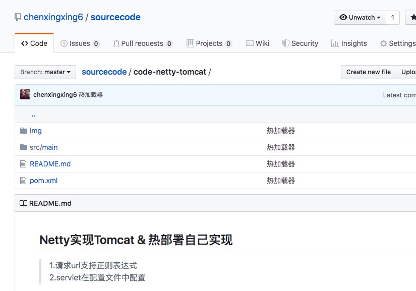
Task: Open the sourcecode breadcrumb link
Action: [104, 72]
